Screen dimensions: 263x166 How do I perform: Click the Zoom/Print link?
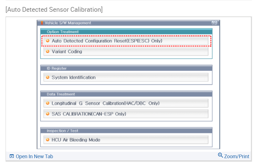point(237,156)
